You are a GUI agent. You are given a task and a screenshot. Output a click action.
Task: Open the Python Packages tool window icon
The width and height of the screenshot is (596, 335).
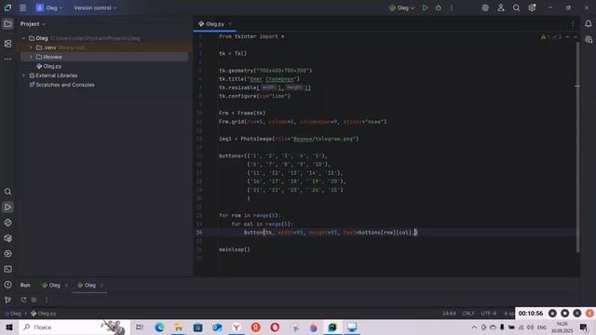tap(7, 238)
